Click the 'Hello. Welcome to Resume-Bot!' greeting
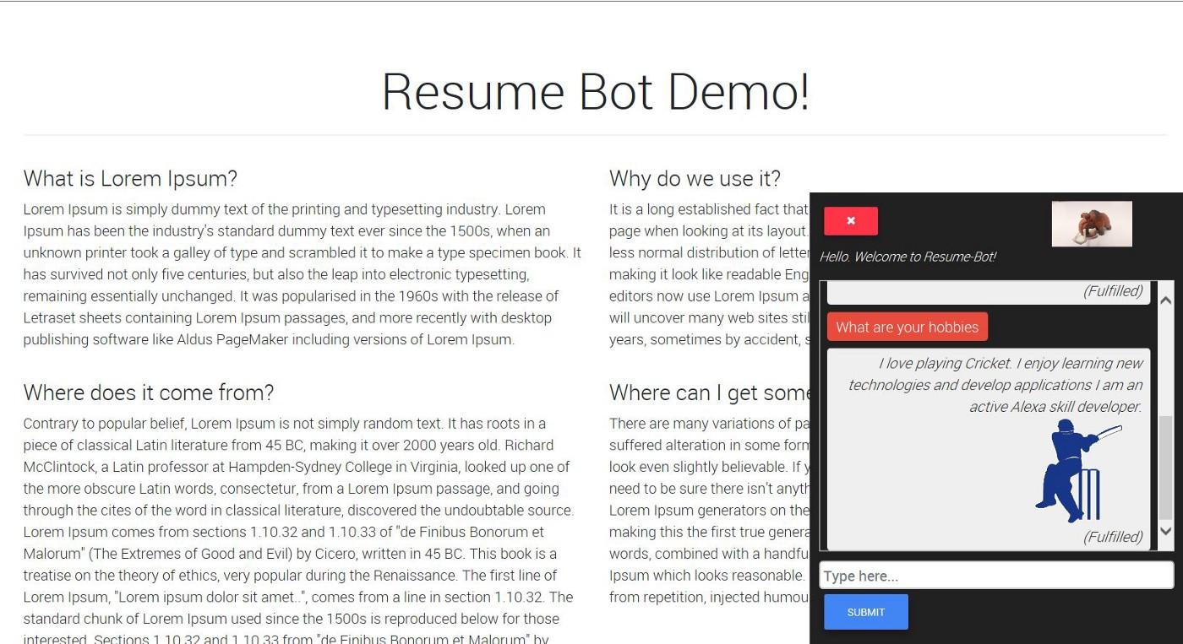The height and width of the screenshot is (644, 1183). tap(908, 256)
